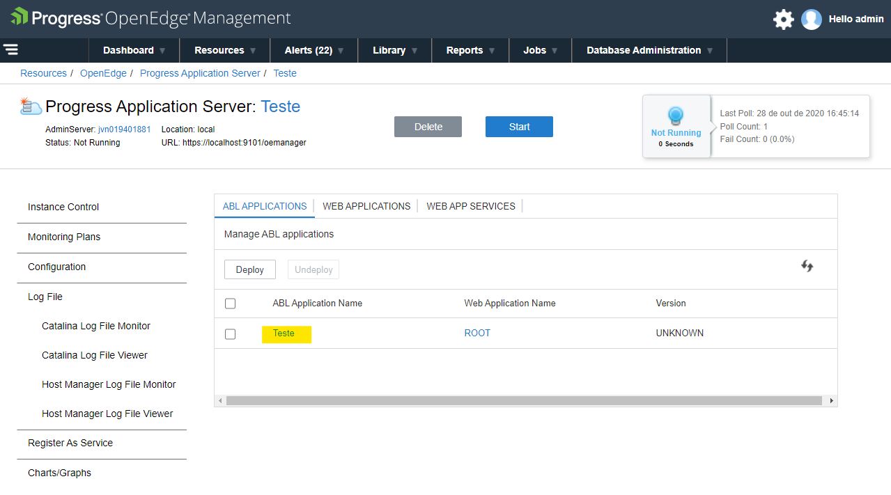Open Catalina Log File Monitor
The image size is (891, 495).
(x=96, y=326)
